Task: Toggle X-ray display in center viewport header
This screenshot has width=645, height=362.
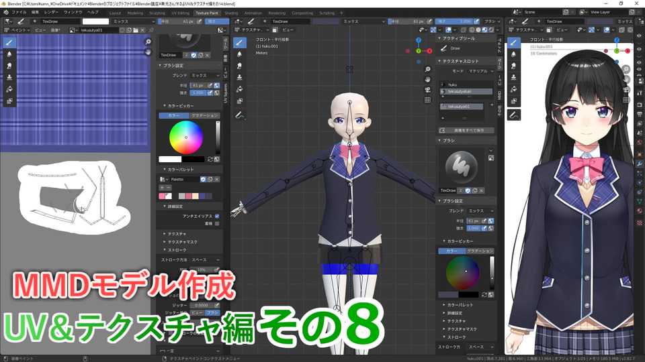Action: coord(463,30)
